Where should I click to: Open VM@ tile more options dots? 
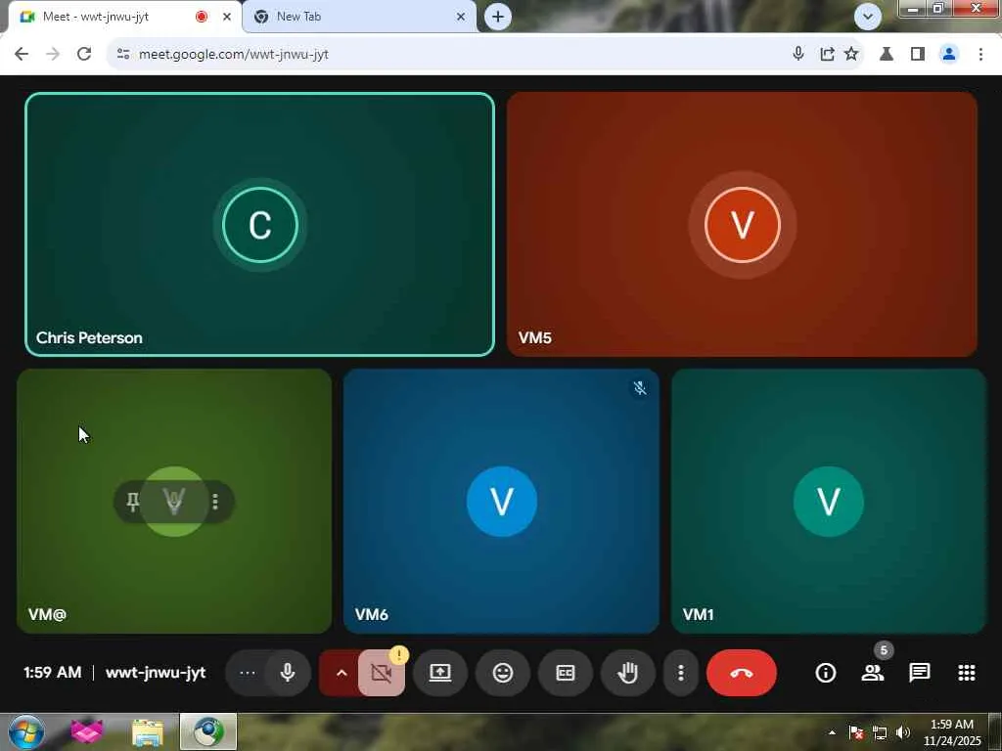(215, 502)
